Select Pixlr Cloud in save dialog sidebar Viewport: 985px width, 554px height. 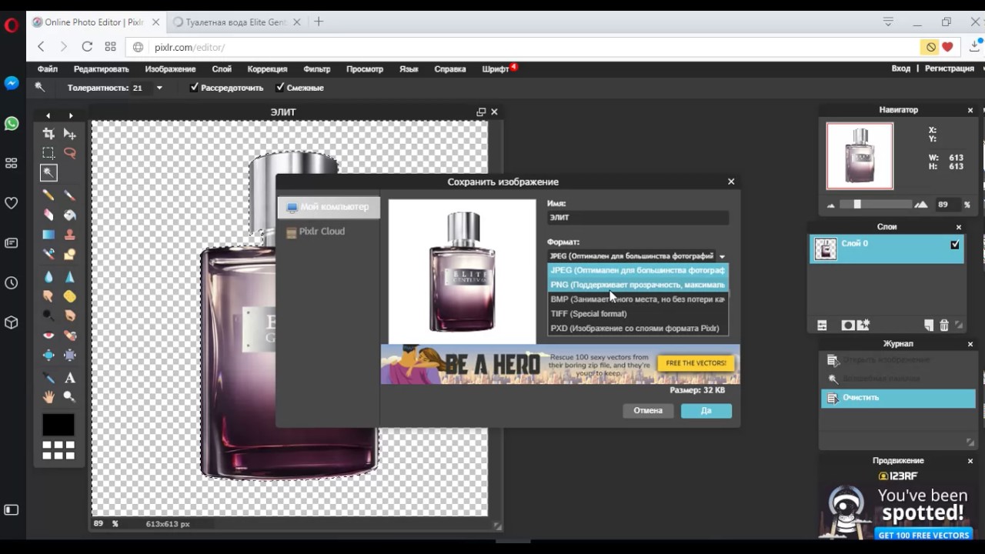322,232
